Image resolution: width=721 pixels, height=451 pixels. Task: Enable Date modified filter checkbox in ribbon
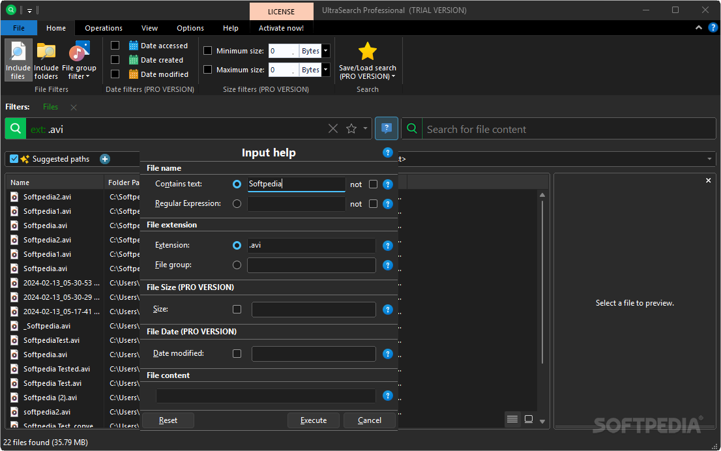click(115, 74)
